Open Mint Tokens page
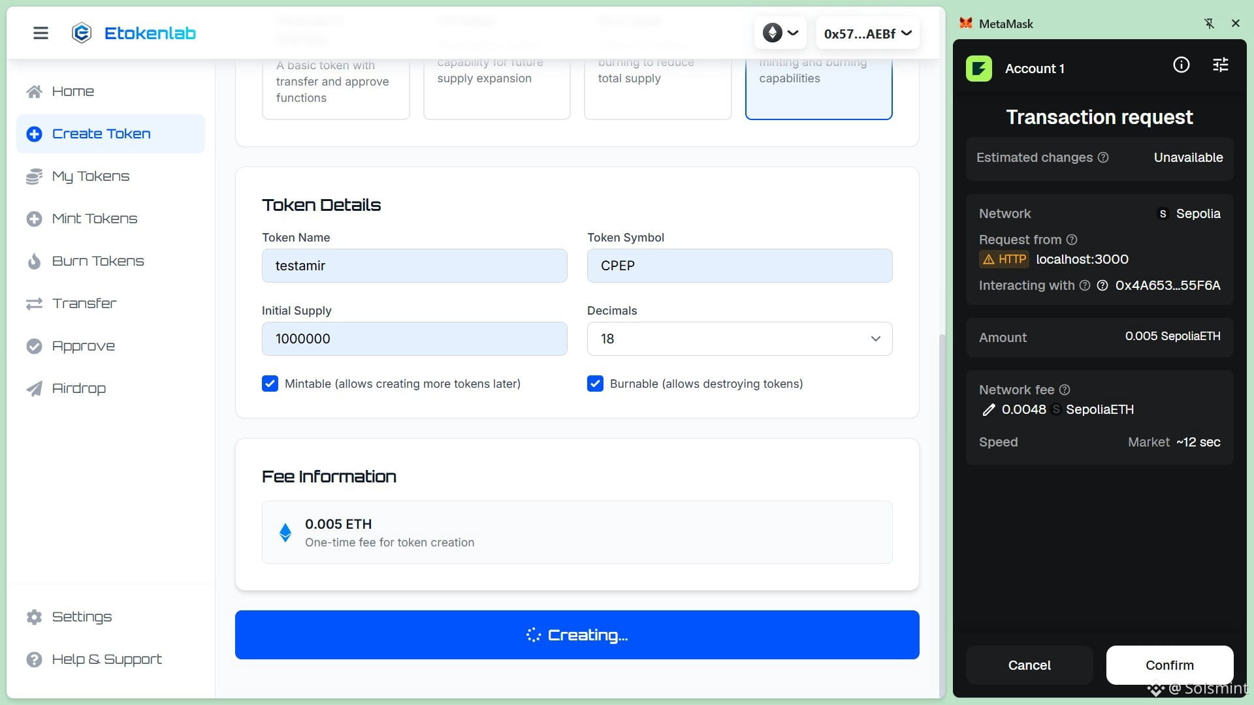The image size is (1254, 705). (x=110, y=219)
